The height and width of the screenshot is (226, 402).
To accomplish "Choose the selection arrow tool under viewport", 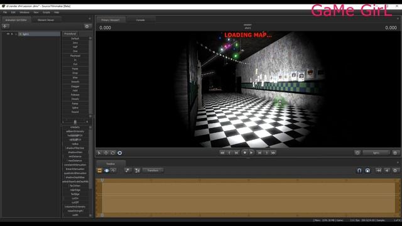I will (x=99, y=153).
